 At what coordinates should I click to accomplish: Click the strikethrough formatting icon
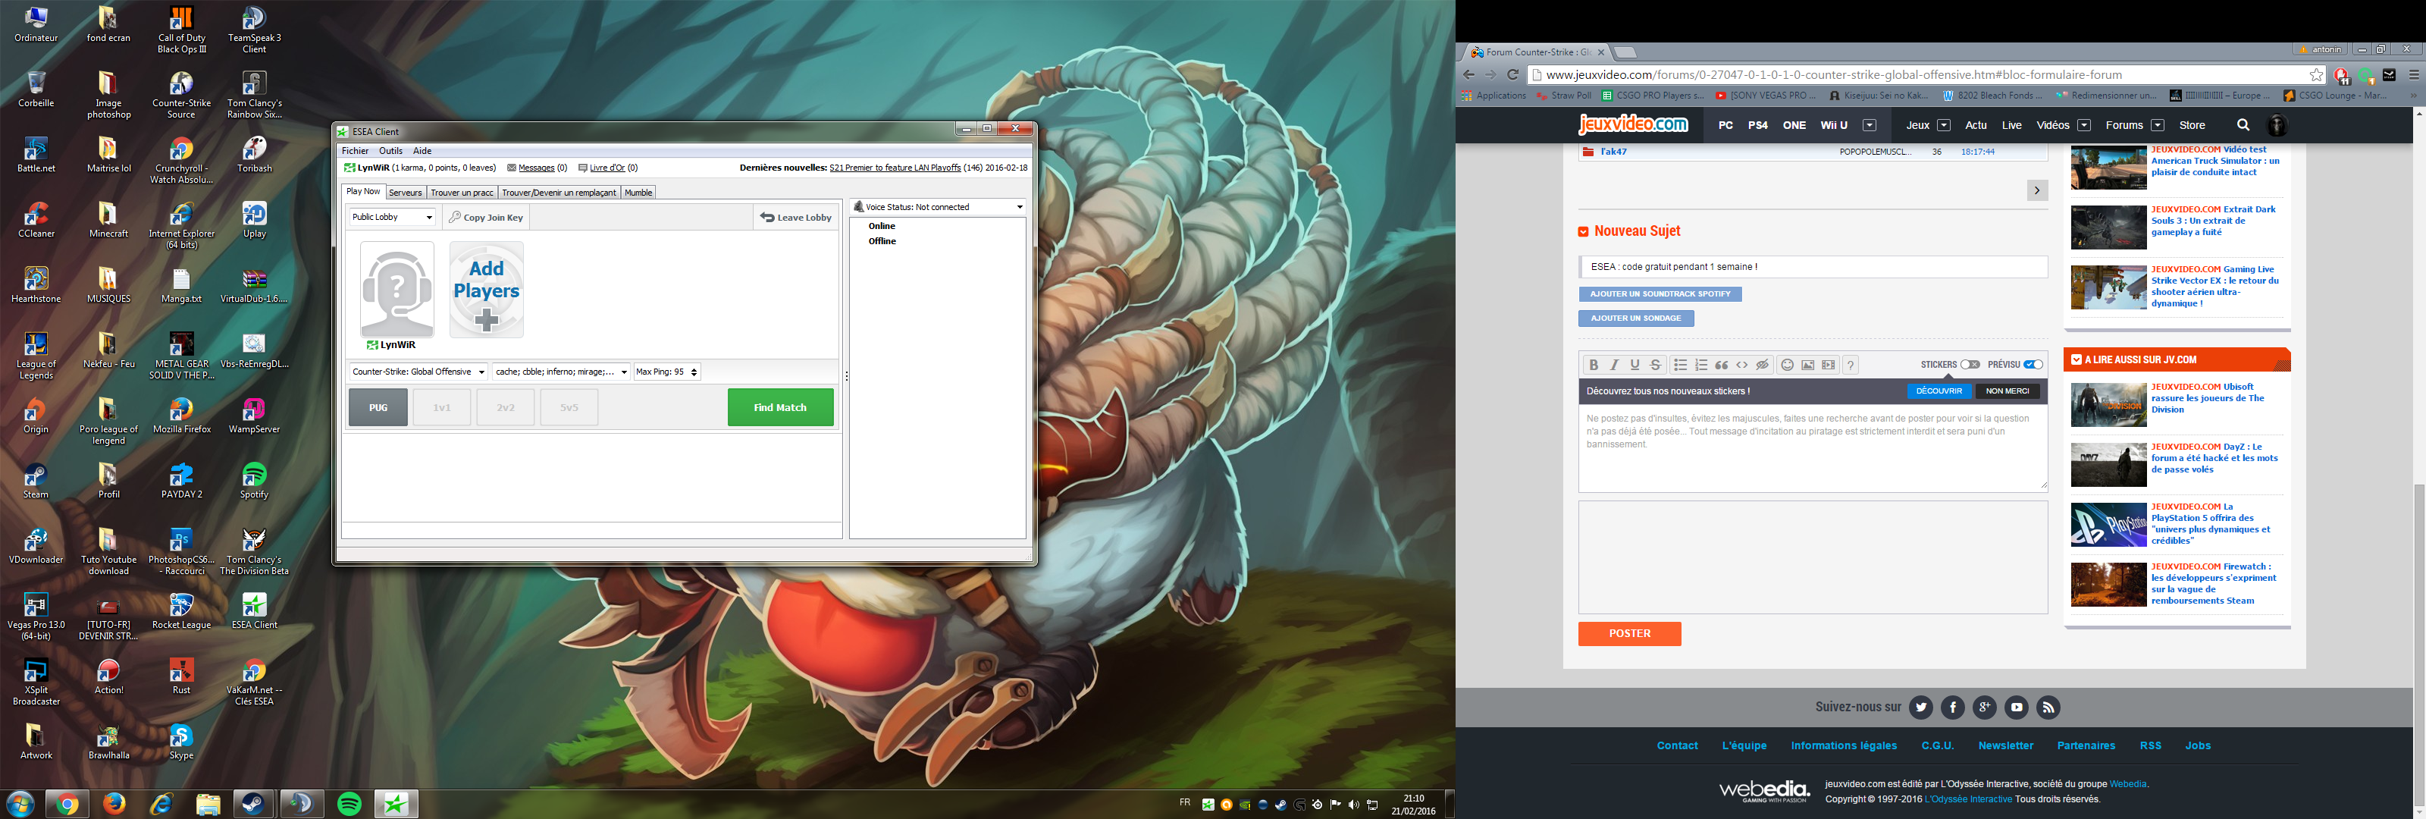click(1656, 366)
